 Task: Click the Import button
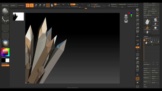(x=147, y=9)
